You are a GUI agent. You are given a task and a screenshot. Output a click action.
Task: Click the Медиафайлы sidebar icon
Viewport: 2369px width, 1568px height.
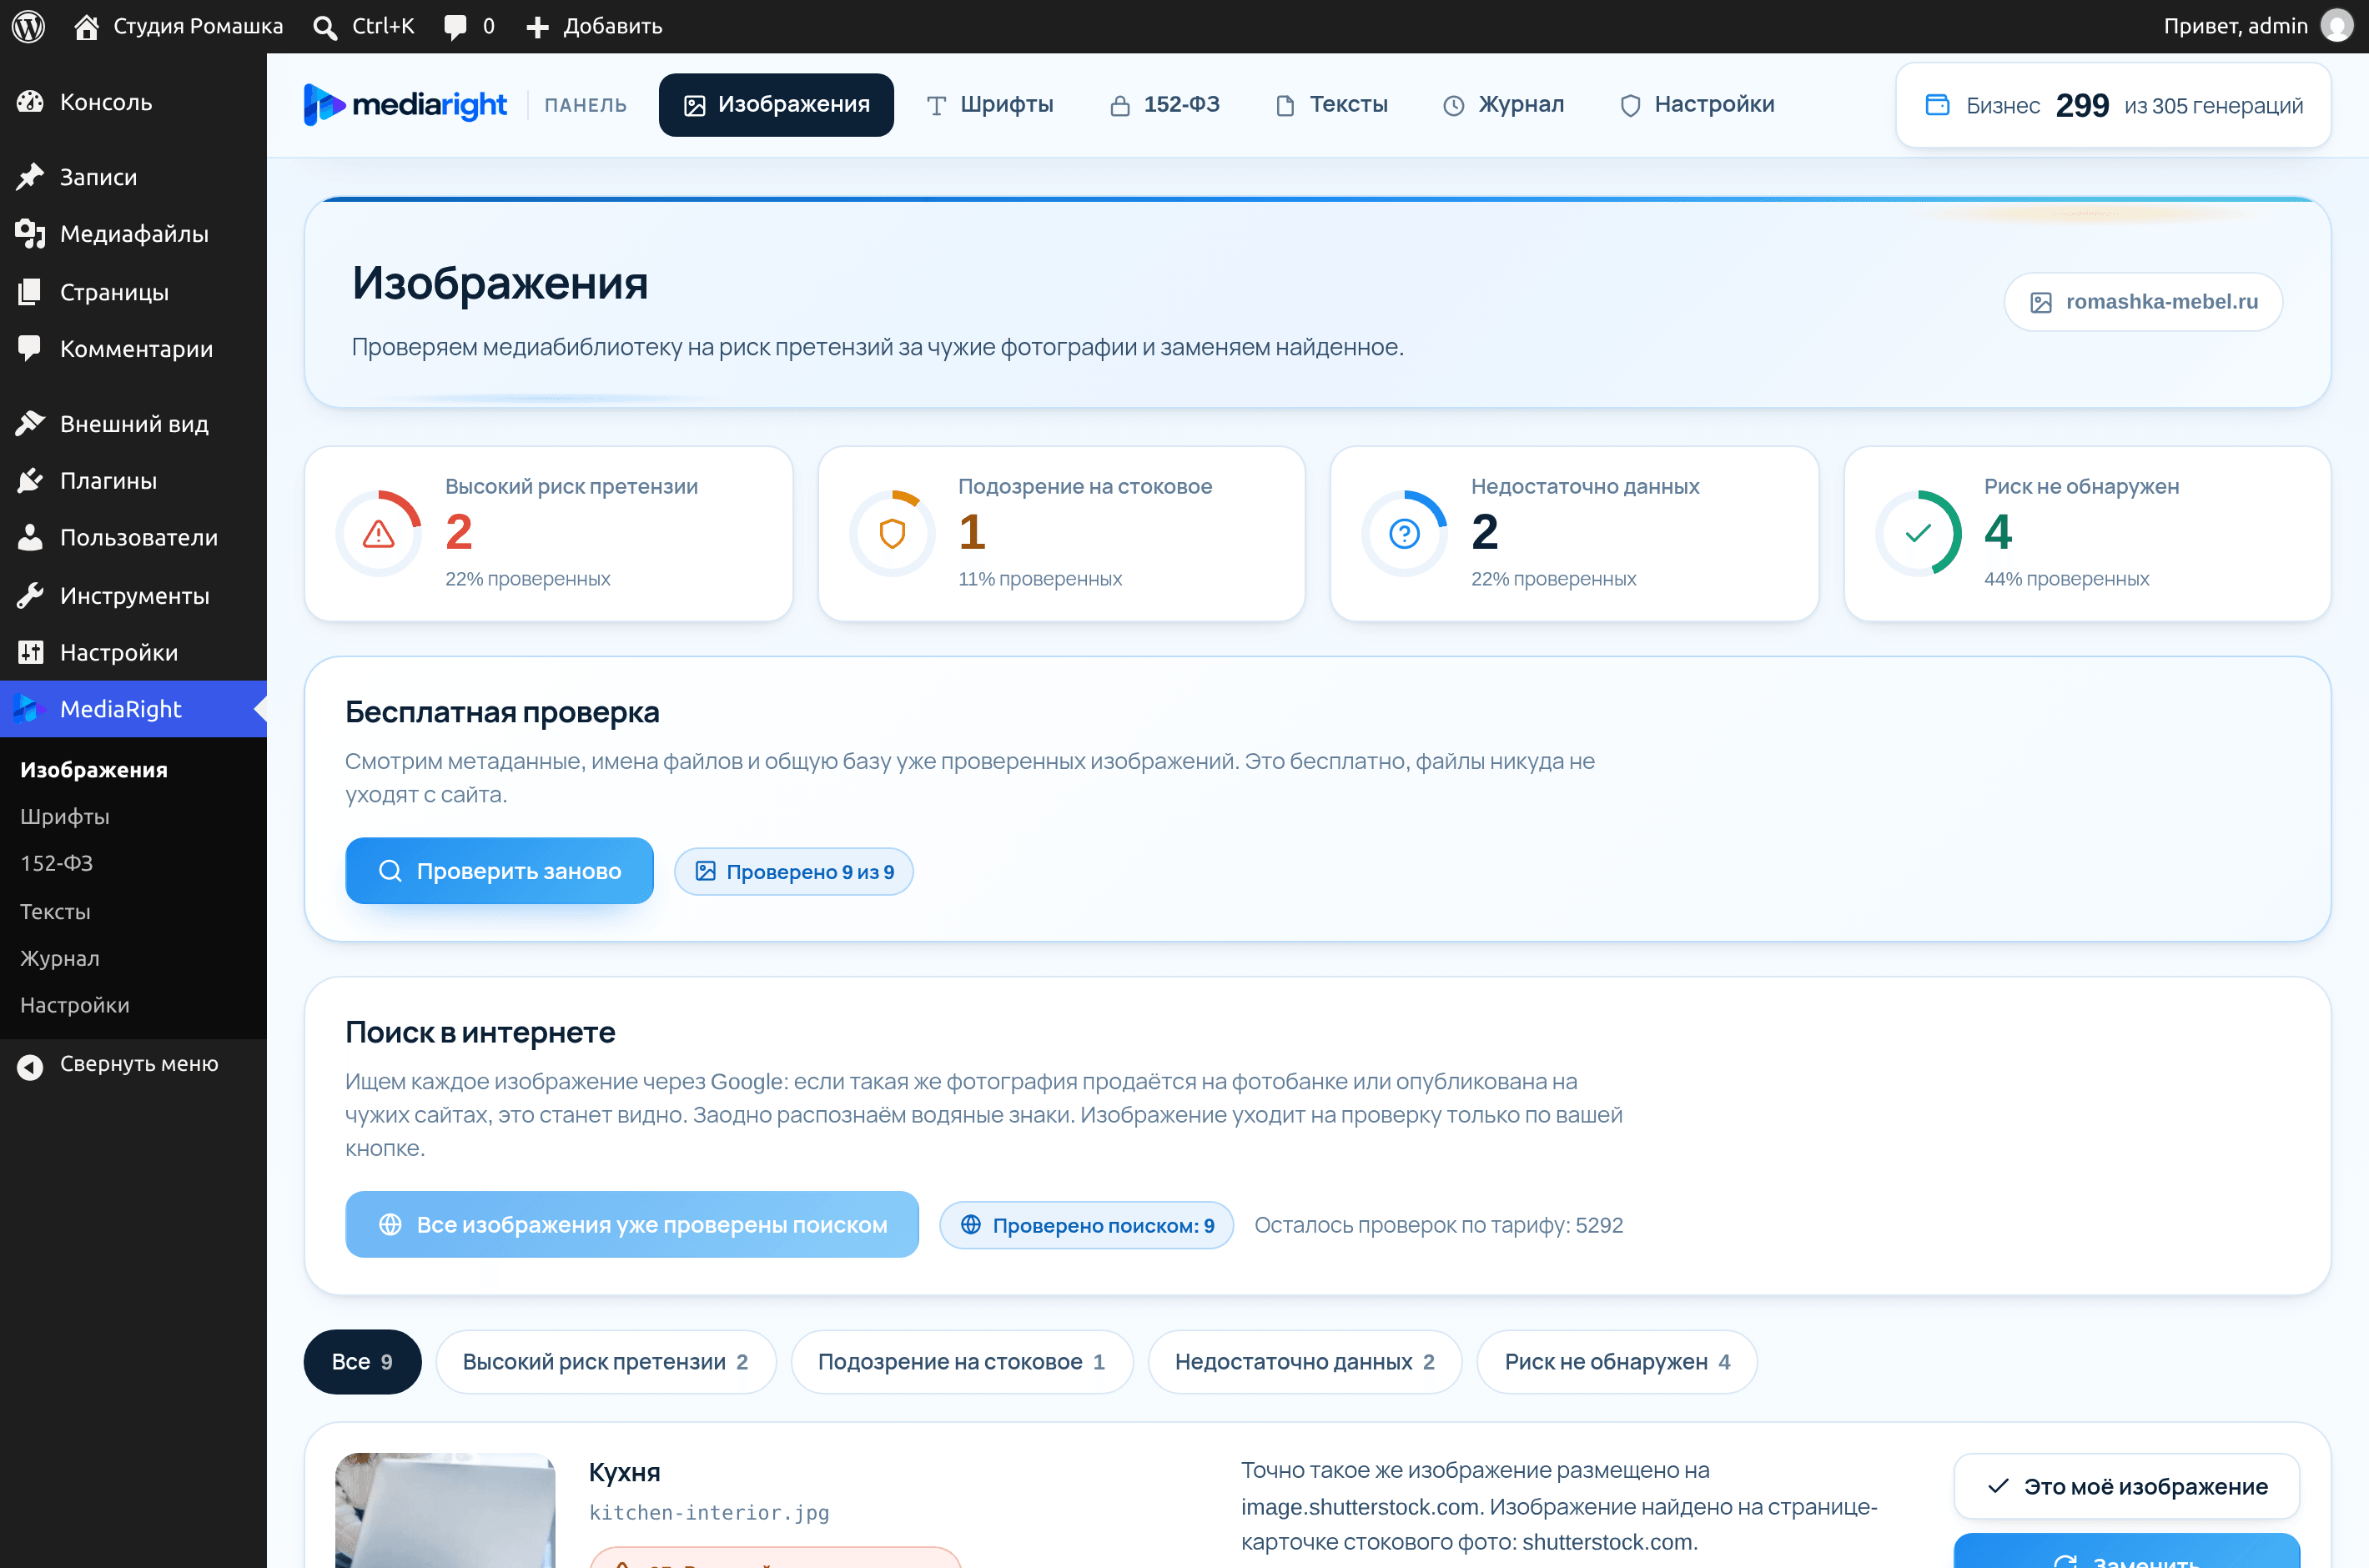click(x=31, y=234)
